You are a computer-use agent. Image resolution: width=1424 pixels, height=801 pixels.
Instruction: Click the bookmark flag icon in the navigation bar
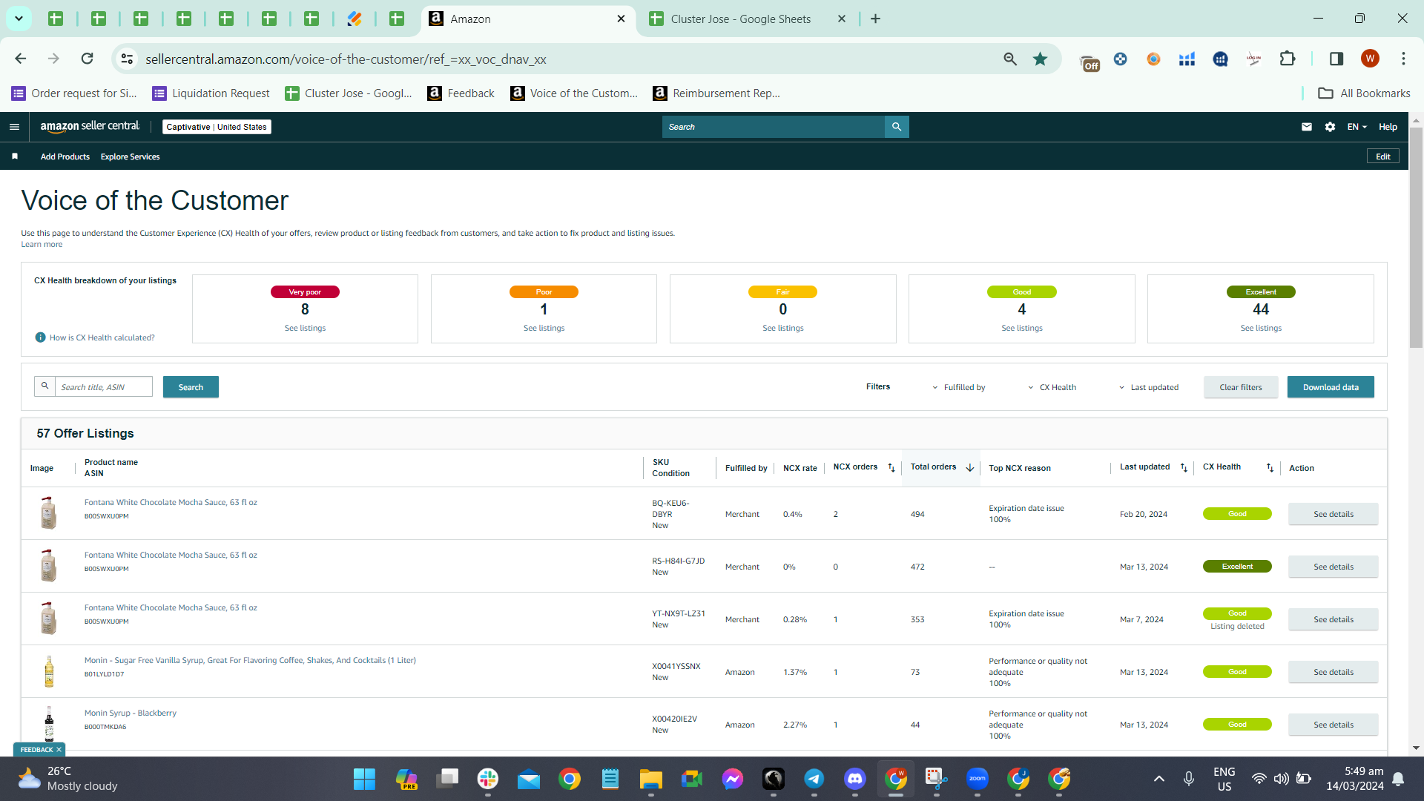[15, 156]
